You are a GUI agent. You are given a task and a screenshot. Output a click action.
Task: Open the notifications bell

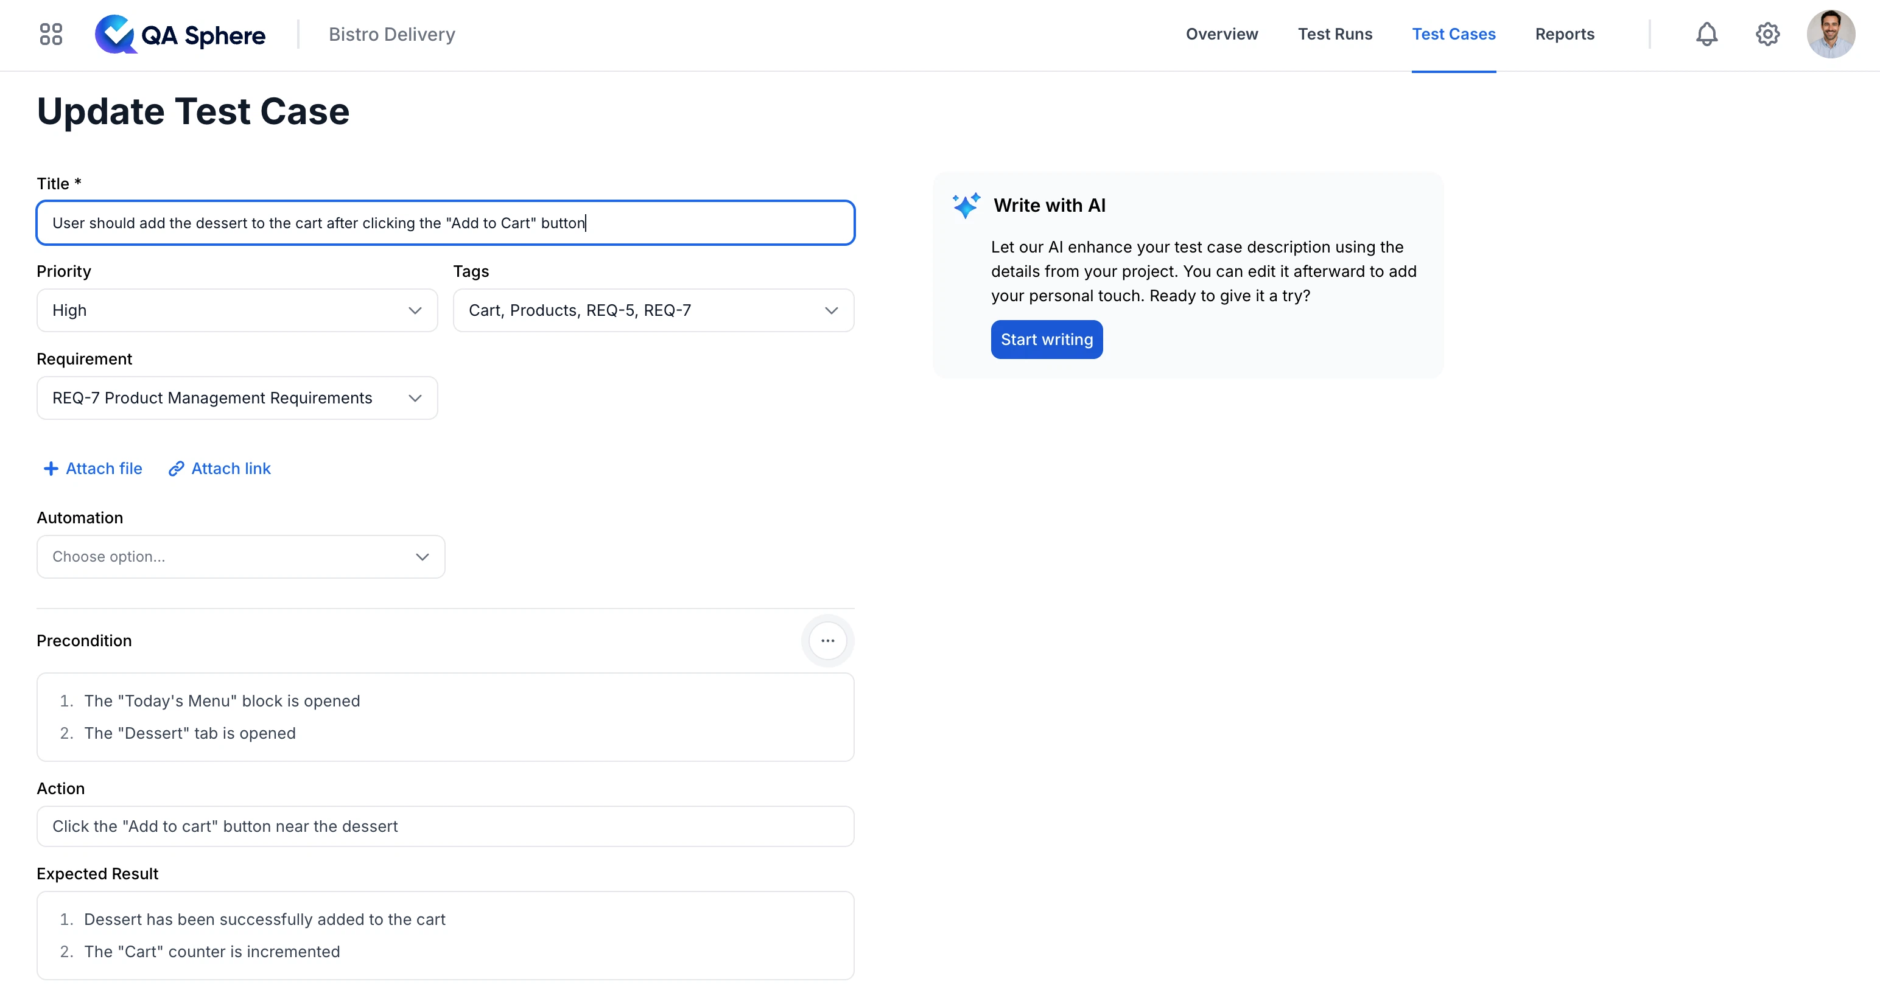[x=1705, y=34]
